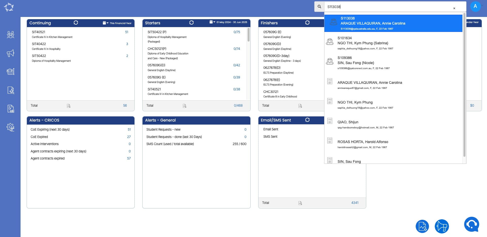Refresh the Starters panel

[x=192, y=23]
